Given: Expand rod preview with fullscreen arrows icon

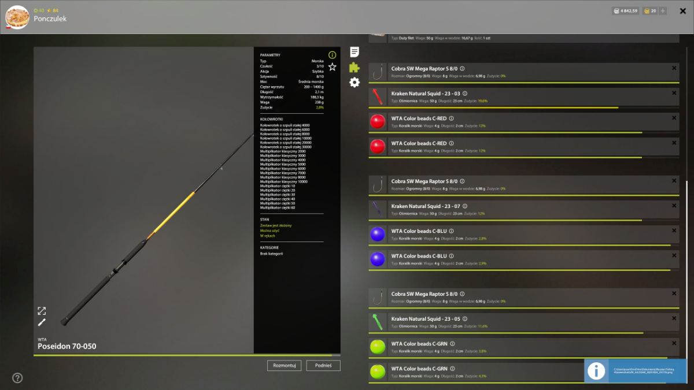Looking at the screenshot, I should (x=42, y=311).
